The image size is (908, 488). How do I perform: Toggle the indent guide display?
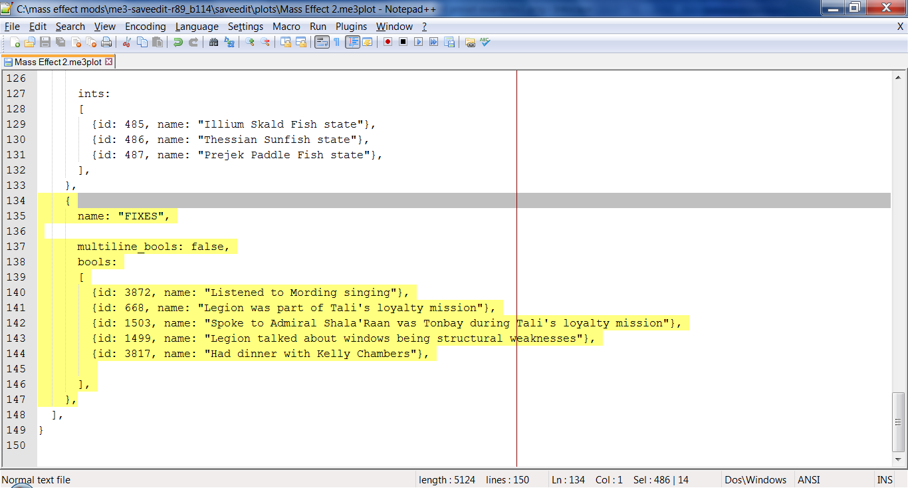tap(352, 42)
